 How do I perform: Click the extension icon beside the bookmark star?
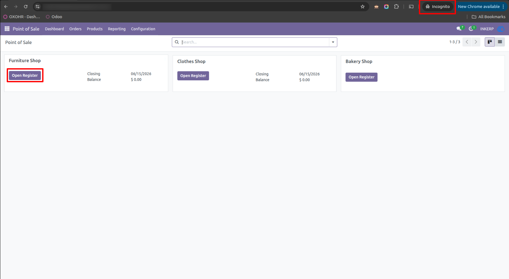[376, 6]
